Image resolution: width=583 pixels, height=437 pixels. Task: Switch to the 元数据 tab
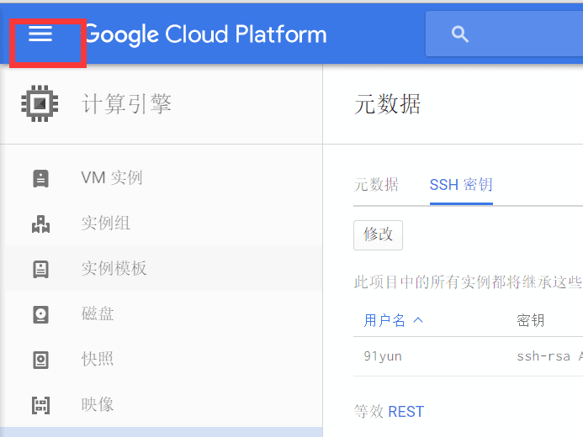pos(376,185)
